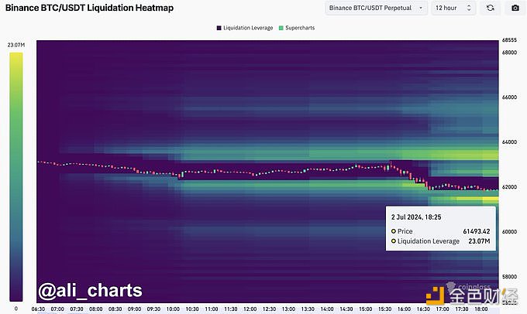Click the 10:00 time axis label
Screen dimensions: 527x314
(x=173, y=309)
